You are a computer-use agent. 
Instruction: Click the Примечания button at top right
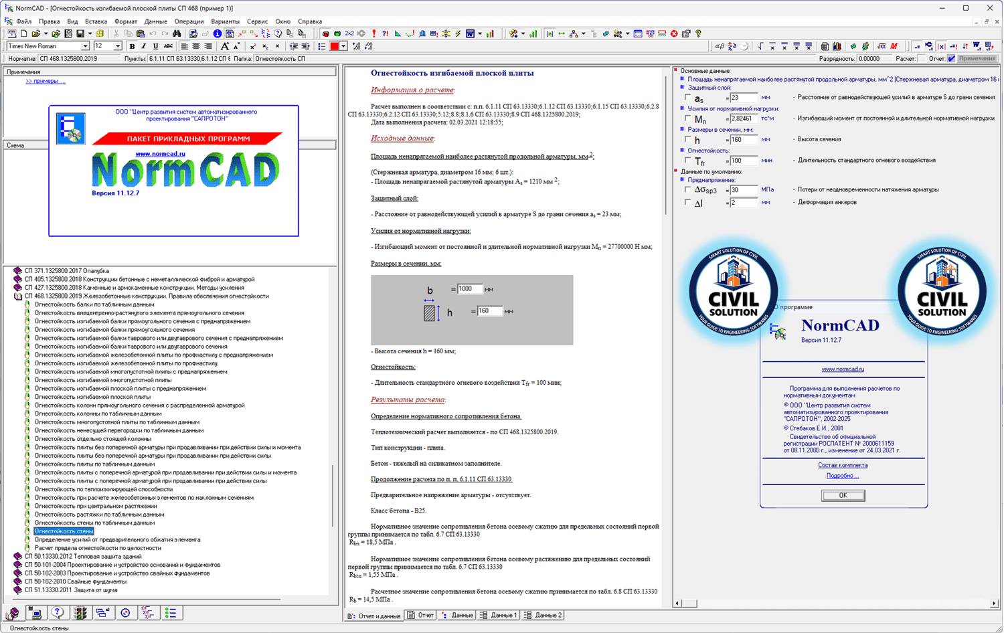[x=977, y=59]
